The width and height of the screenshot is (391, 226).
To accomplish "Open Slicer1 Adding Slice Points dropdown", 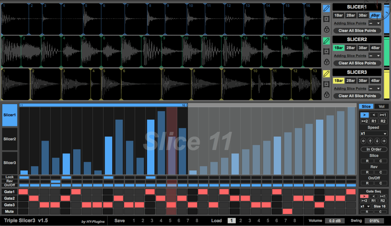I will click(x=374, y=23).
